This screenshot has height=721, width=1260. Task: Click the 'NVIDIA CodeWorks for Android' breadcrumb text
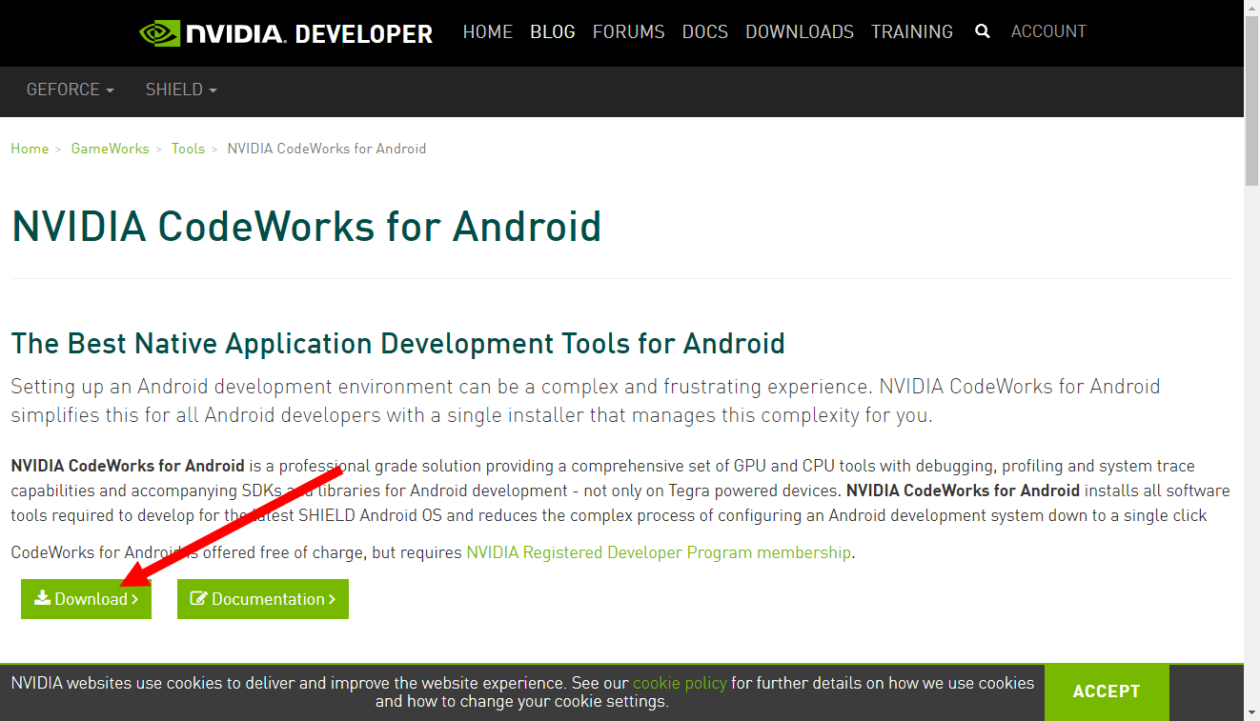coord(327,149)
